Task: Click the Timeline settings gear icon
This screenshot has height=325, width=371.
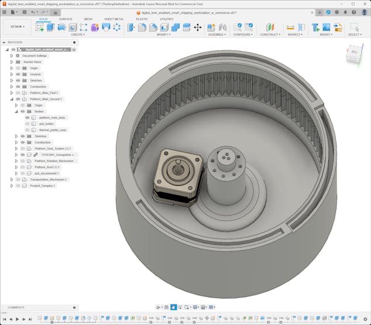Action: pyautogui.click(x=366, y=319)
